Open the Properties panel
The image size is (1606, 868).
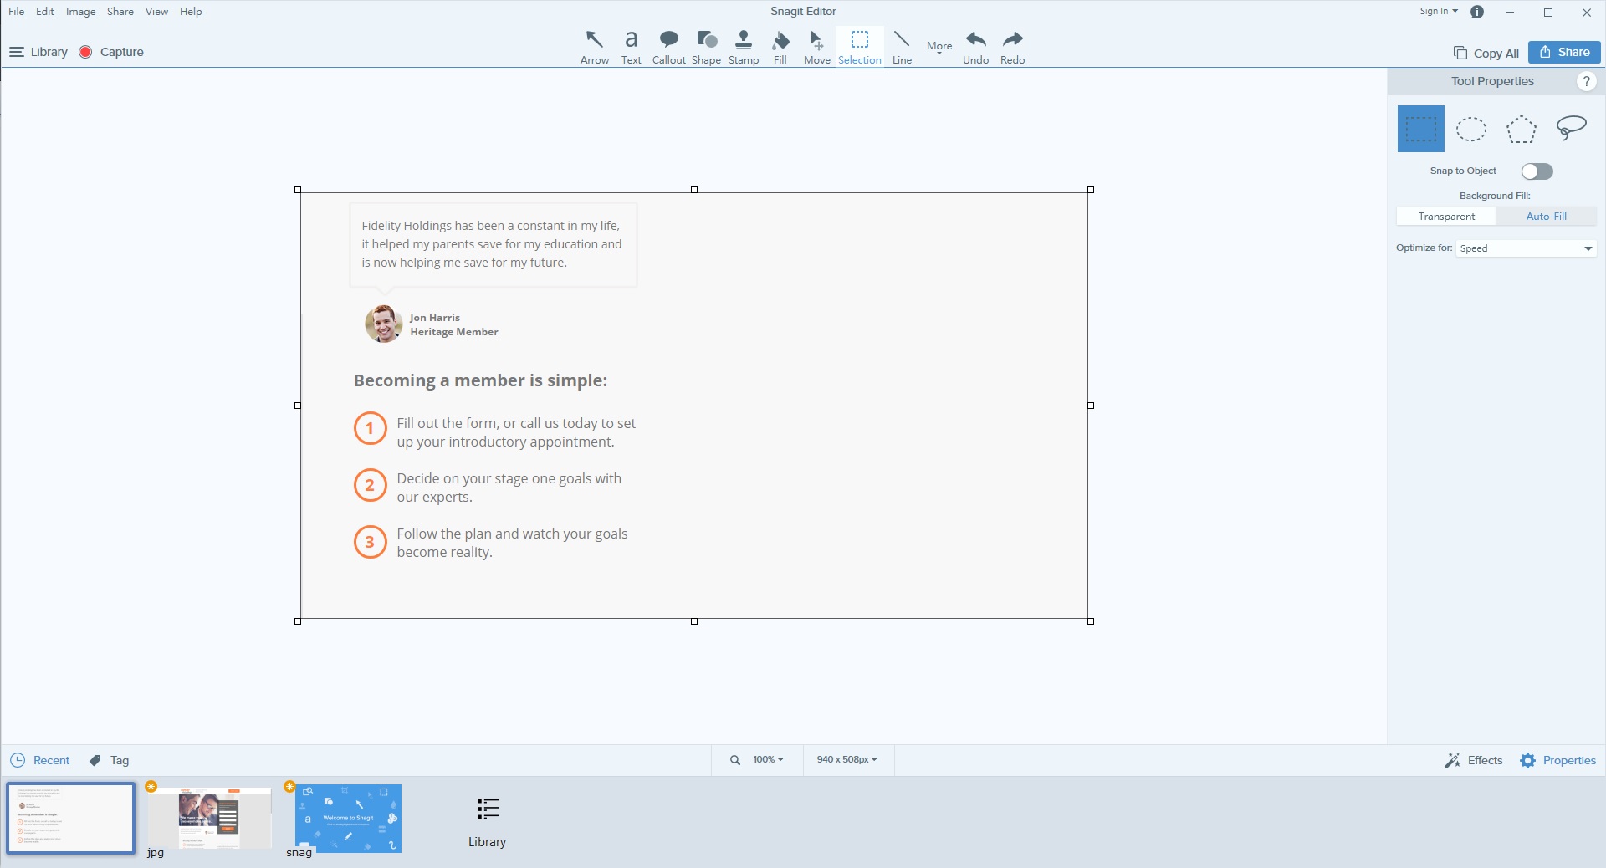click(1557, 760)
